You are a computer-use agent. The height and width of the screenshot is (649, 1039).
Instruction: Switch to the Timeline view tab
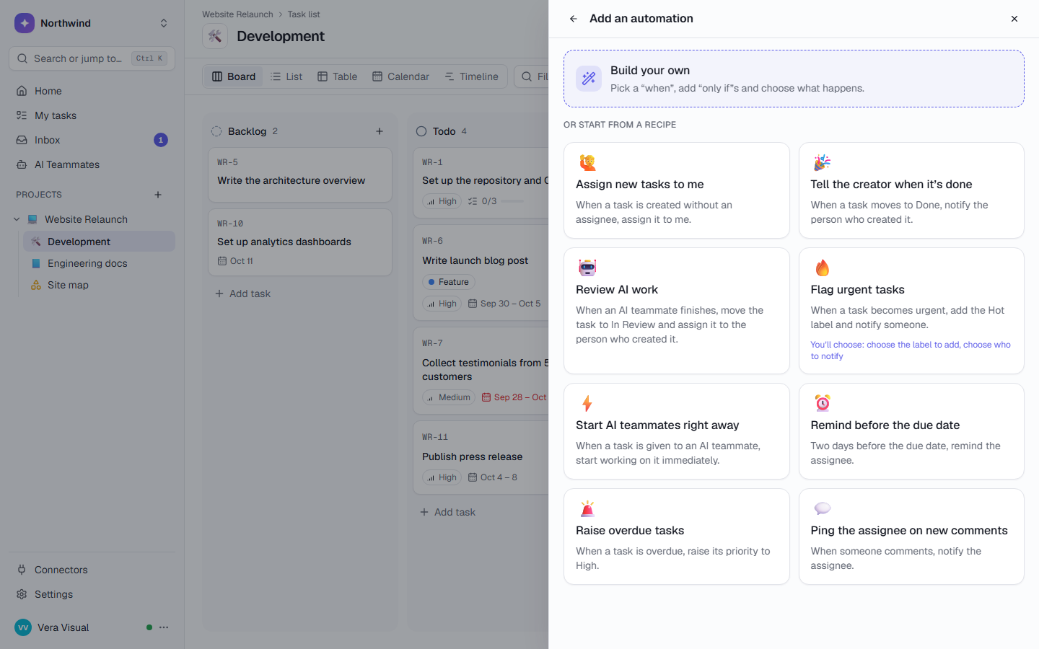[471, 76]
